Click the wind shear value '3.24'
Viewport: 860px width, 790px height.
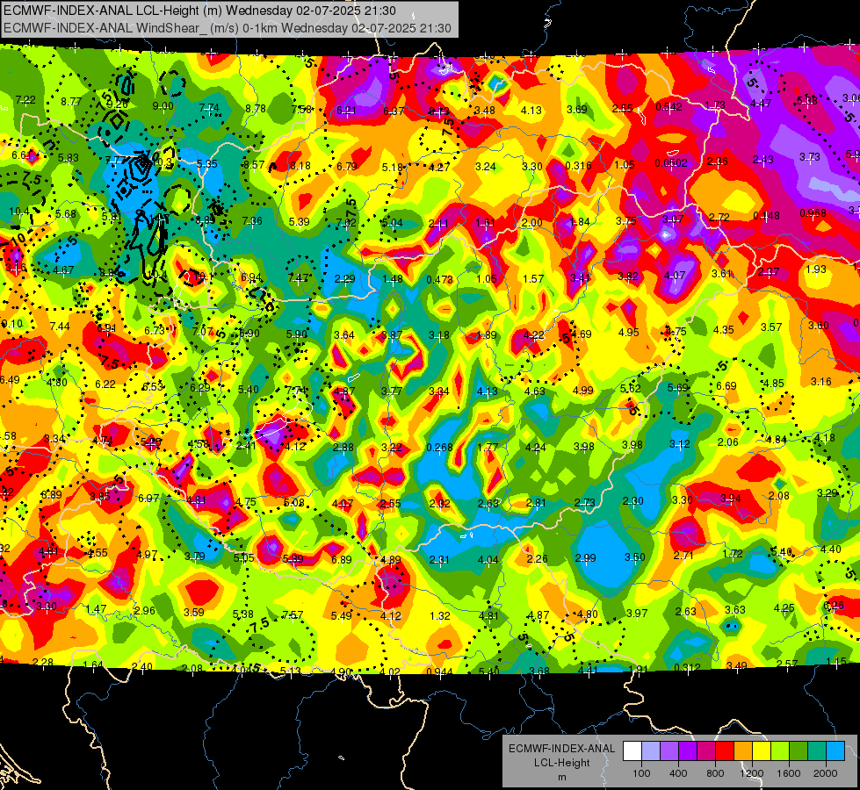[x=486, y=166]
